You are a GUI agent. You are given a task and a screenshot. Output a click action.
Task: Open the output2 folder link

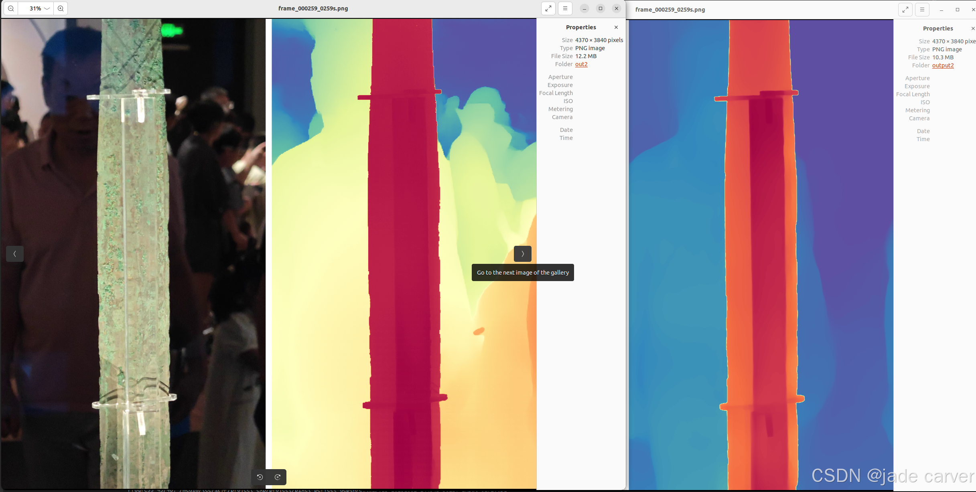click(943, 65)
